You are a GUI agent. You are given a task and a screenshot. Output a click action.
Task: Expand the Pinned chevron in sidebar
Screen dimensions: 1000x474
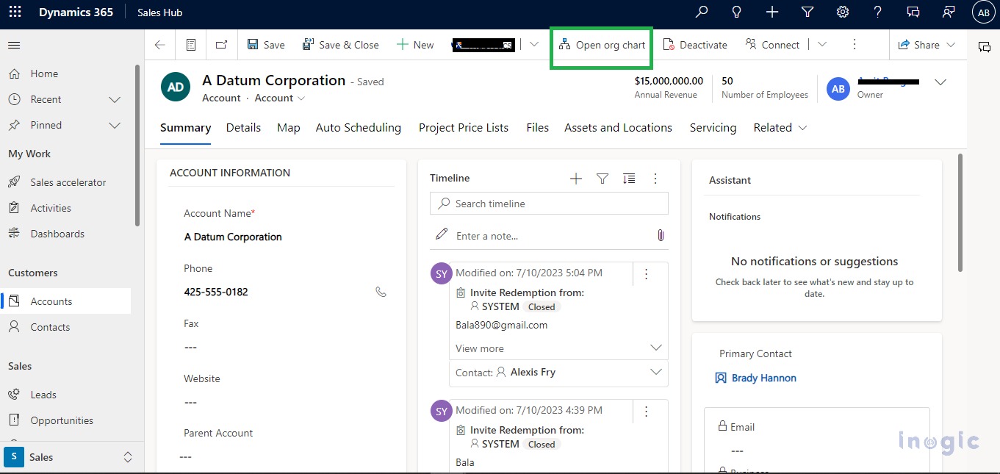pos(115,125)
